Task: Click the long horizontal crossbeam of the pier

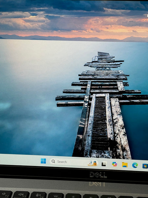Action: tap(102, 97)
